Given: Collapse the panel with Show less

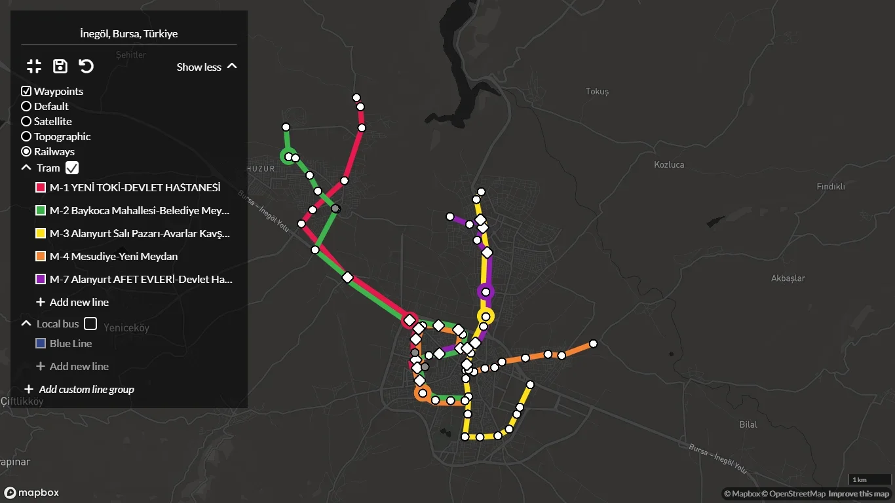Looking at the screenshot, I should 206,67.
